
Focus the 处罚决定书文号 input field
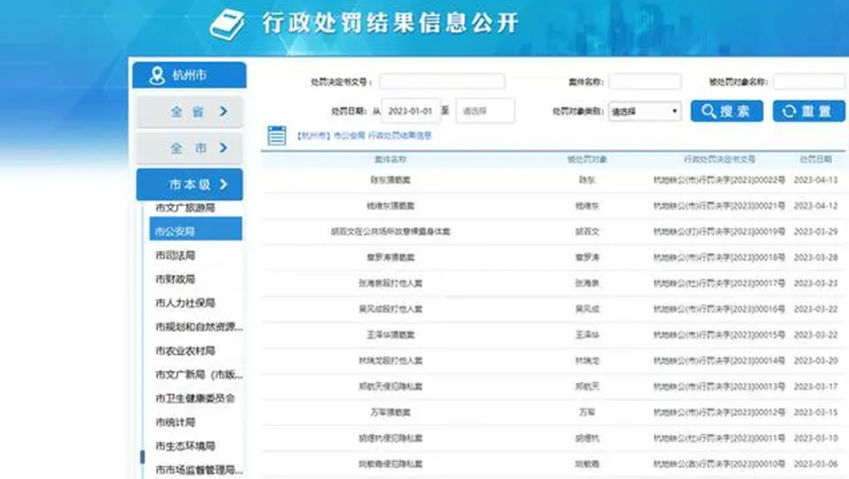click(x=441, y=82)
